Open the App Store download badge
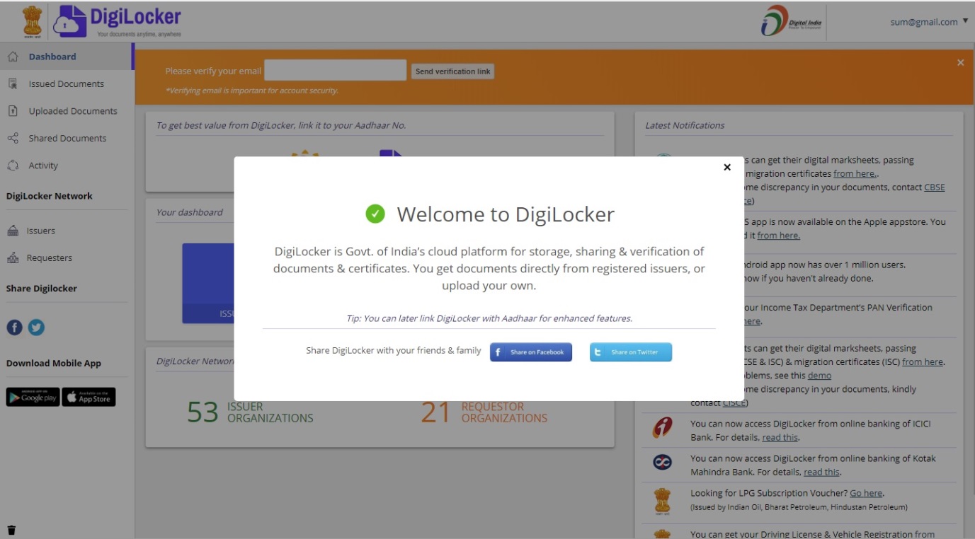Image resolution: width=975 pixels, height=539 pixels. pos(89,398)
